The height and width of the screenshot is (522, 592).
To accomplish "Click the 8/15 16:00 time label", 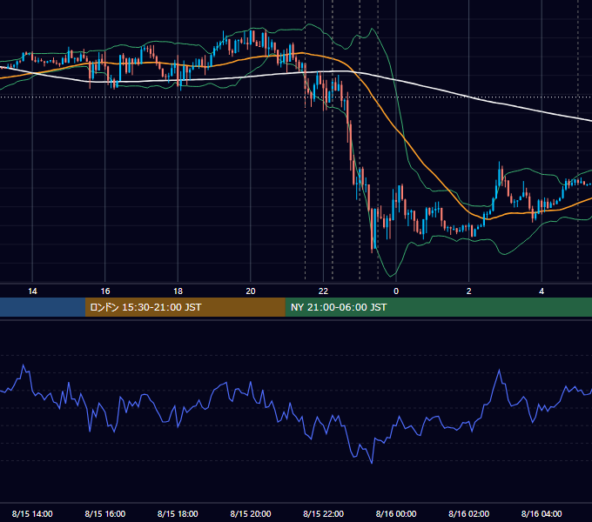I will point(105,513).
